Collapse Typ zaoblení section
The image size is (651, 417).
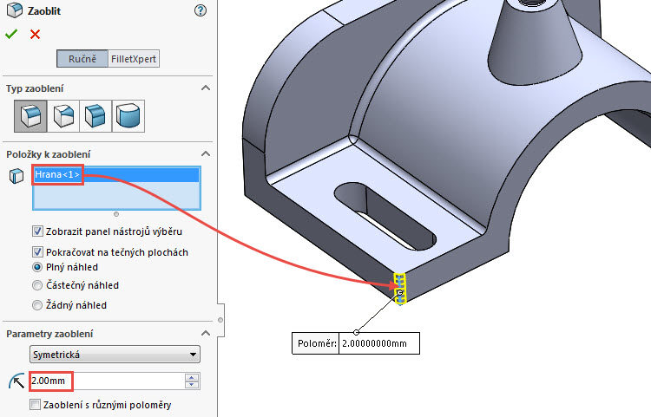206,88
